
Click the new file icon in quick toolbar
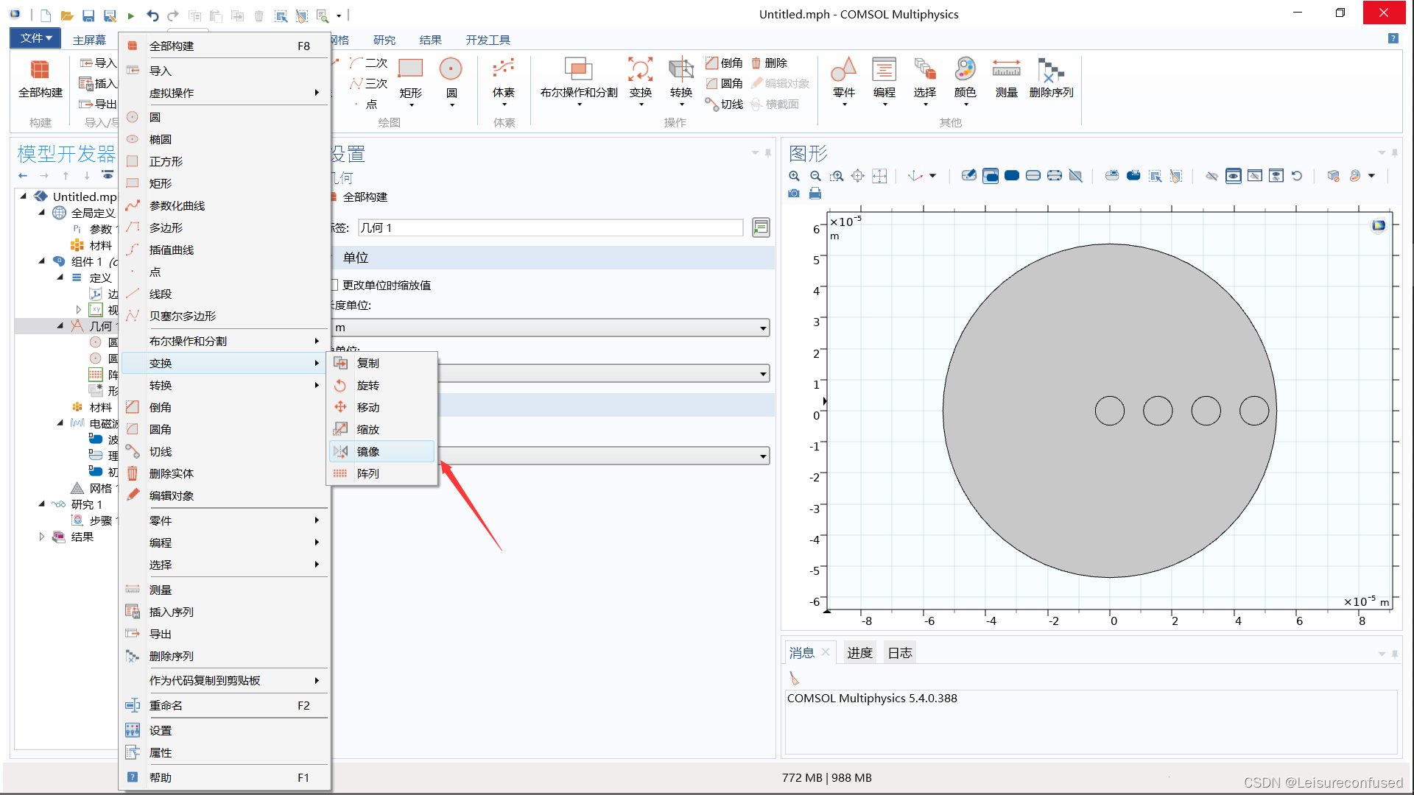click(46, 15)
